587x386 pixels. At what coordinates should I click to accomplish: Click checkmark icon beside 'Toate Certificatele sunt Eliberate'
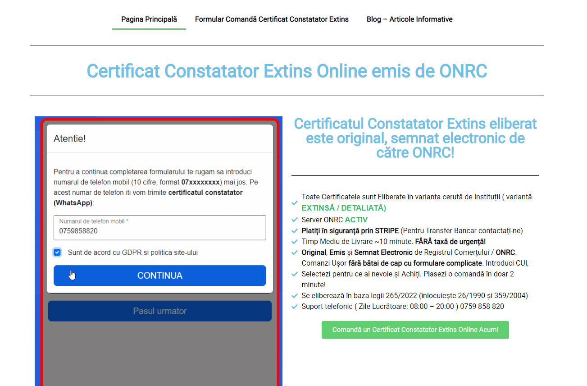click(295, 203)
